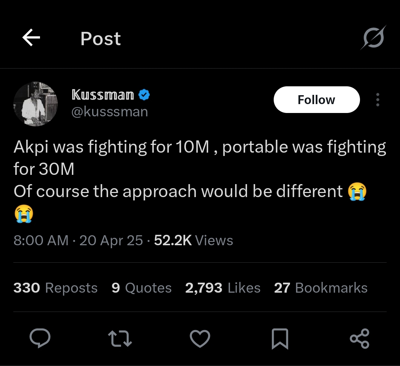View the 330 Reposts list
This screenshot has width=400, height=366.
tap(56, 288)
